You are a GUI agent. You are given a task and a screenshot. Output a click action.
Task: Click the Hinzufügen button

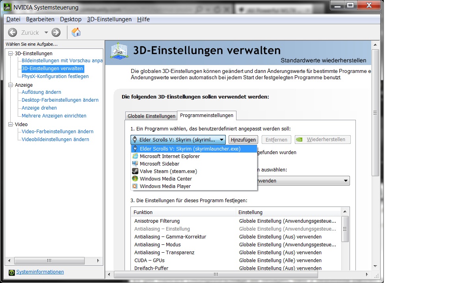(x=243, y=140)
